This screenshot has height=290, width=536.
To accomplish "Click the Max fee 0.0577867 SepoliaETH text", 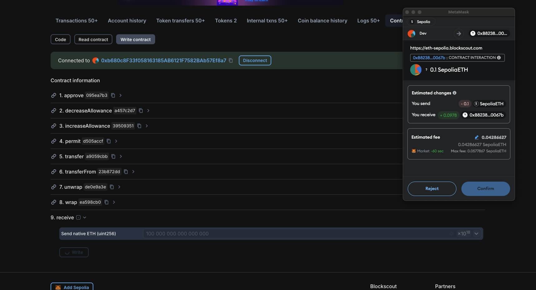I will tap(478, 151).
